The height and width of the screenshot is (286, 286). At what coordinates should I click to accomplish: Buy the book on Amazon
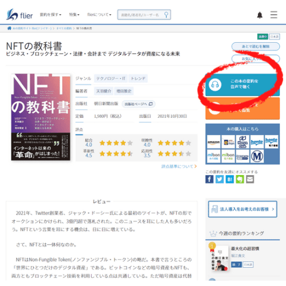[213, 142]
